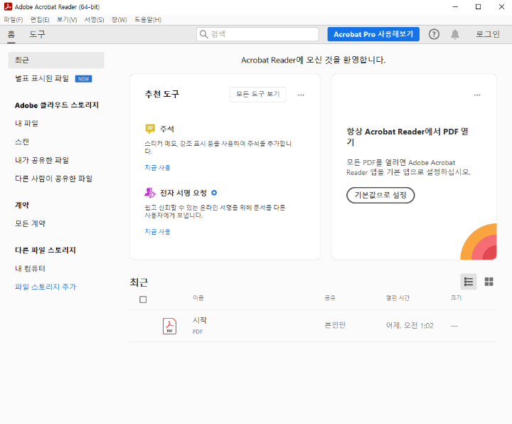Tick the select-all checkbox in recent list
Screen dimensions: 512x424
143,300
